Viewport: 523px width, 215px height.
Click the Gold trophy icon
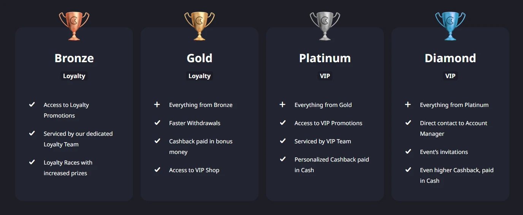click(200, 26)
